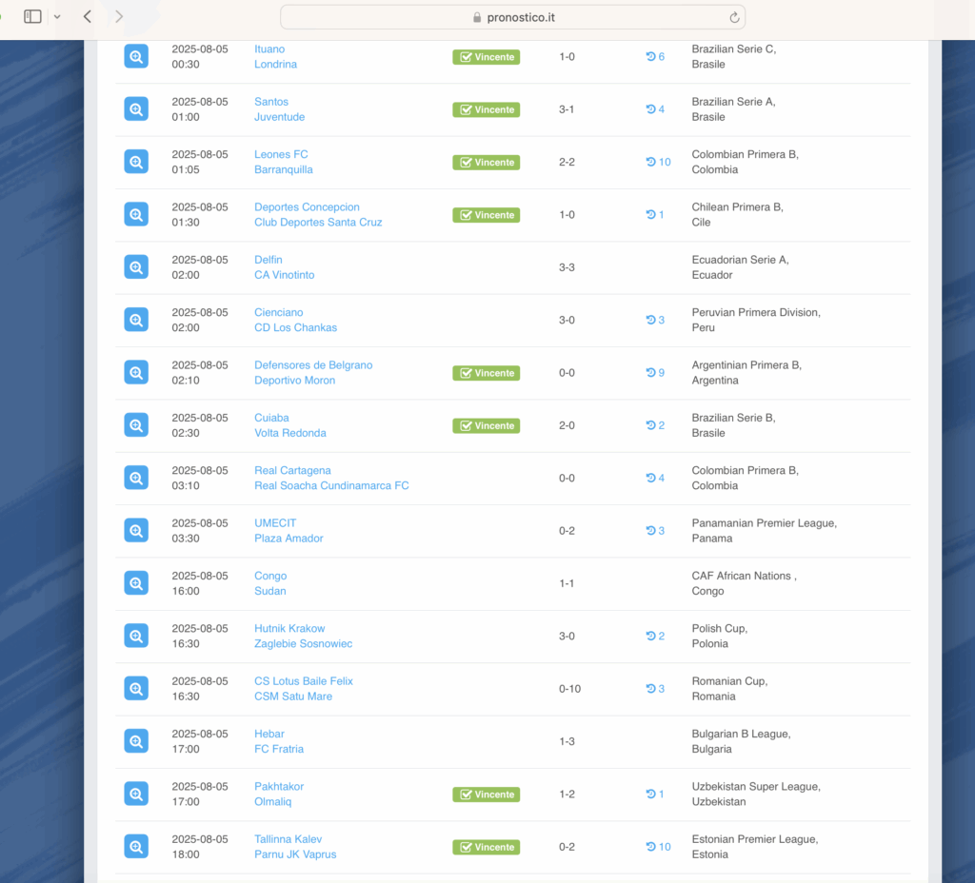The width and height of the screenshot is (975, 883).
Task: Open magnifier icon for Hutnik Krakow match
Action: click(135, 637)
